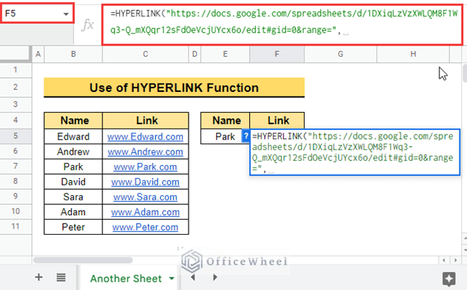Select column C header
467x290 pixels.
click(x=145, y=54)
